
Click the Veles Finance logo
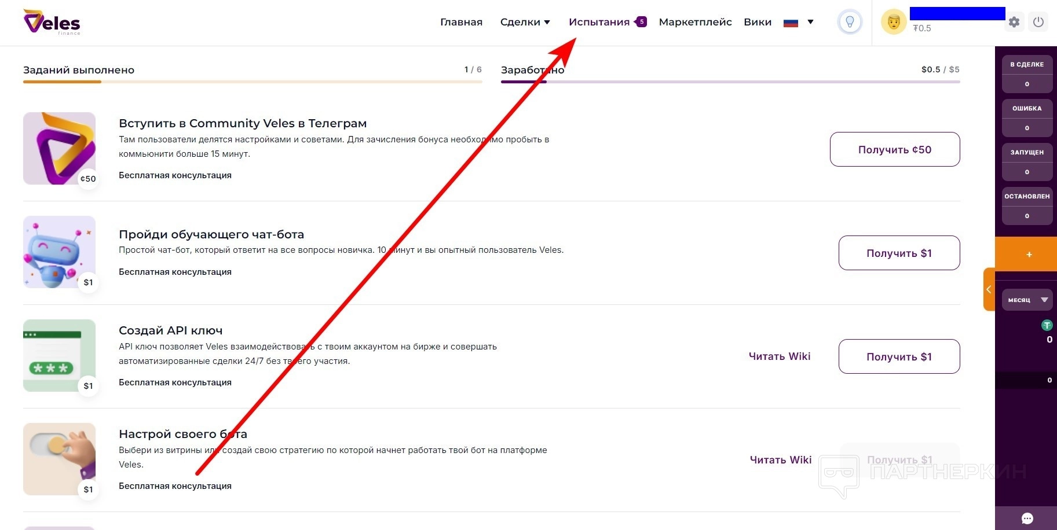(x=52, y=22)
